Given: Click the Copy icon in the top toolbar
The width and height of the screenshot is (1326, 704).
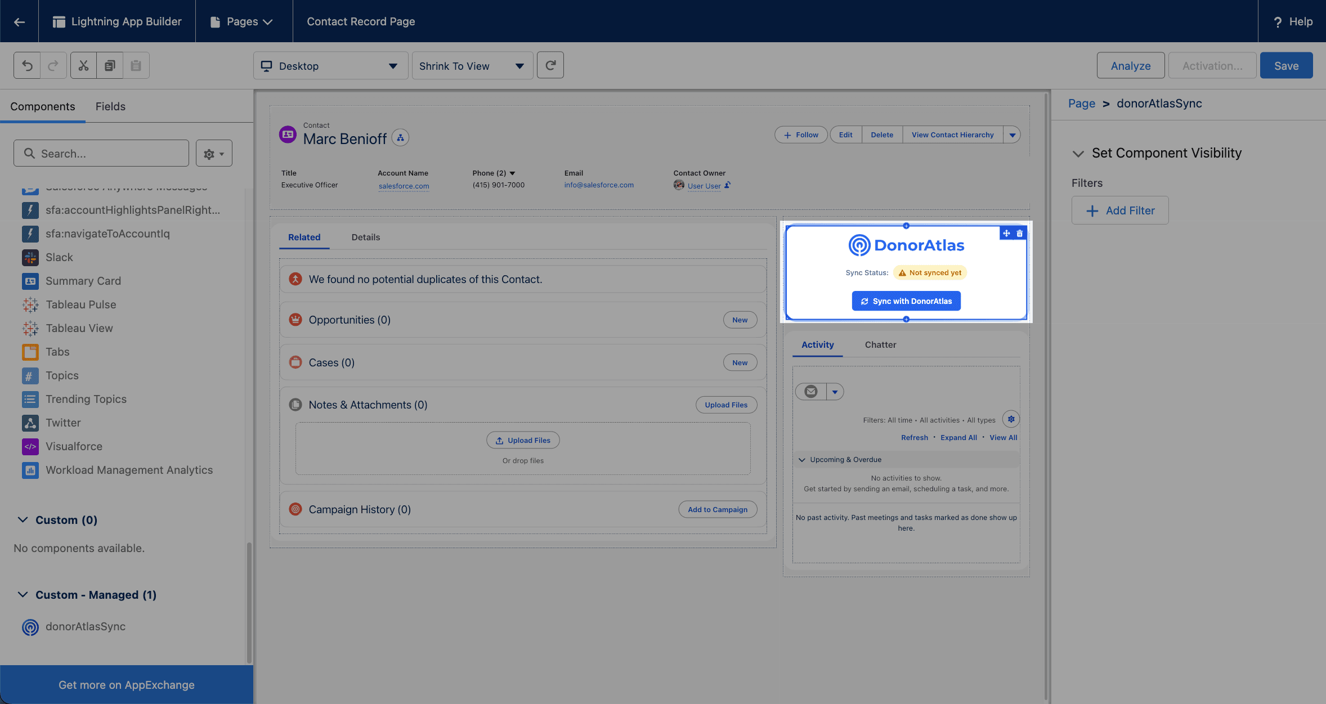Looking at the screenshot, I should pos(109,65).
